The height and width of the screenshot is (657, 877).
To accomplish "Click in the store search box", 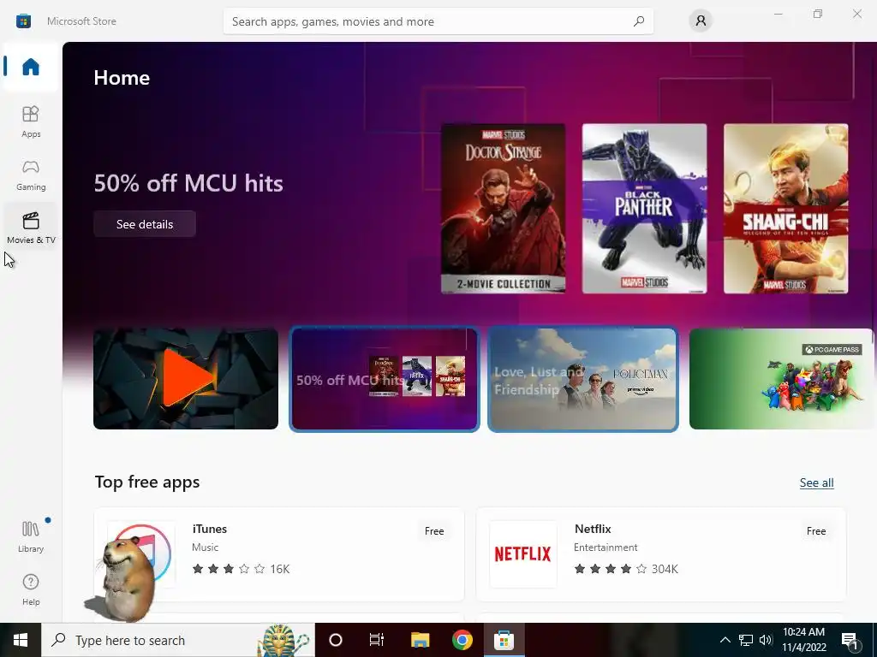I will pyautogui.click(x=438, y=21).
